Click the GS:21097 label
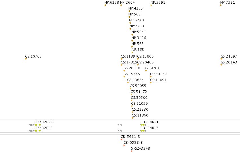 [x=229, y=56]
